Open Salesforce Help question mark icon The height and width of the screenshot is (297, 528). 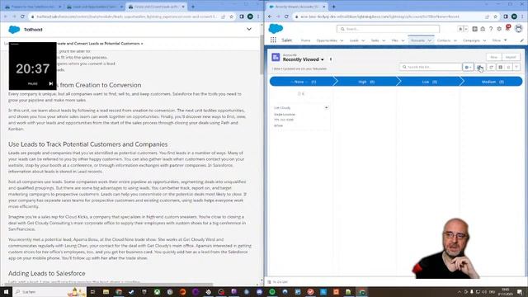(x=491, y=29)
